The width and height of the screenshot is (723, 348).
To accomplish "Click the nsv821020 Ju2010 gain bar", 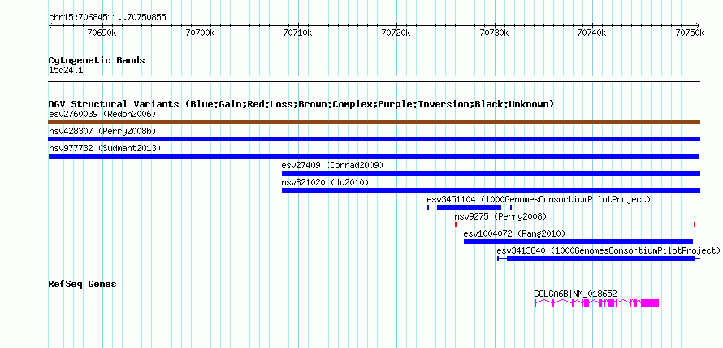I will [x=491, y=190].
